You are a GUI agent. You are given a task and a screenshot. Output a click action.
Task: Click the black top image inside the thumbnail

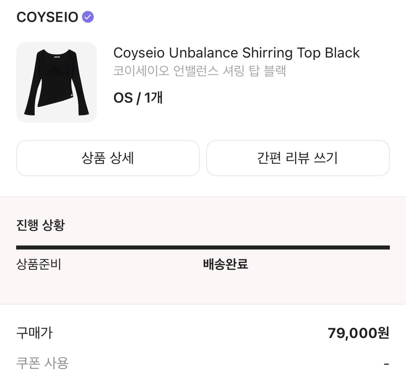point(56,81)
